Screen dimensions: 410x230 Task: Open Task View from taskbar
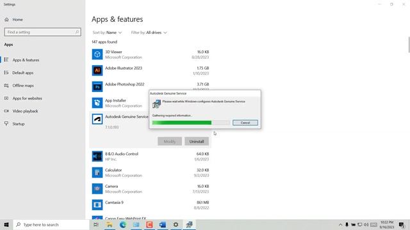pyautogui.click(x=96, y=224)
